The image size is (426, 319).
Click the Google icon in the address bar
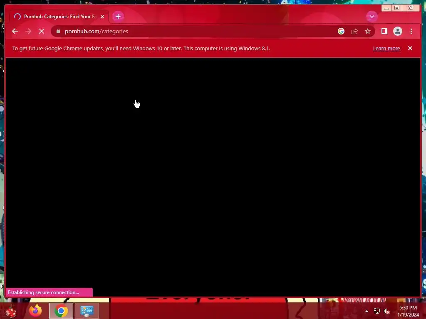[x=341, y=31]
